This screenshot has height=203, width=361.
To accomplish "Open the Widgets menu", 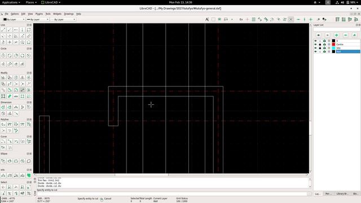I will point(57,14).
